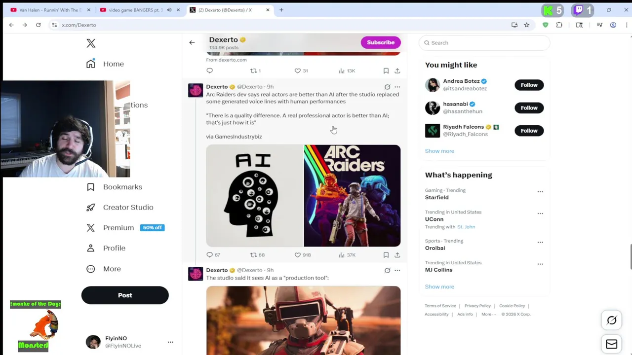Open the Orolbai trending topic
632x355 pixels.
click(x=435, y=248)
